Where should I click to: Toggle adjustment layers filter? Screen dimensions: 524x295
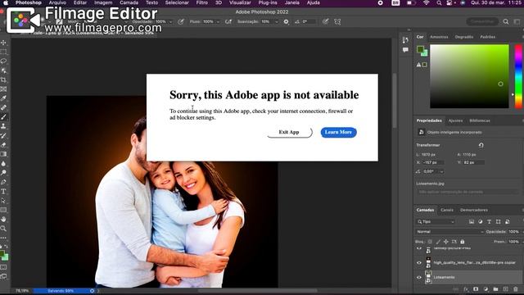481,222
